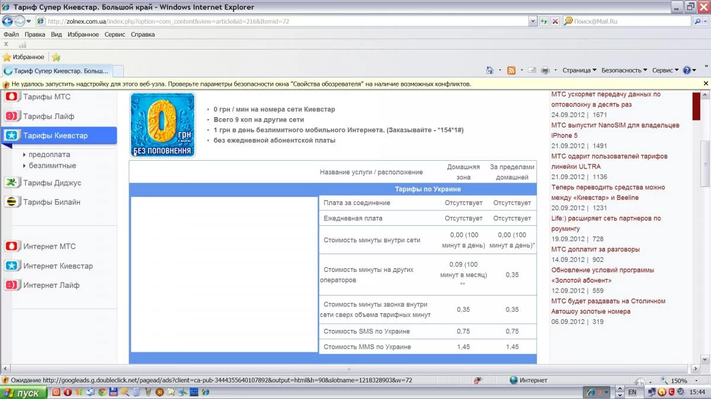Click the orange RSS feeds icon
The width and height of the screenshot is (711, 399).
pos(511,70)
